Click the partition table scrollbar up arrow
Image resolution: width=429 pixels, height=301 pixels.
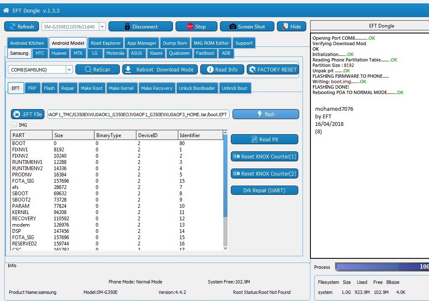pos(225,133)
